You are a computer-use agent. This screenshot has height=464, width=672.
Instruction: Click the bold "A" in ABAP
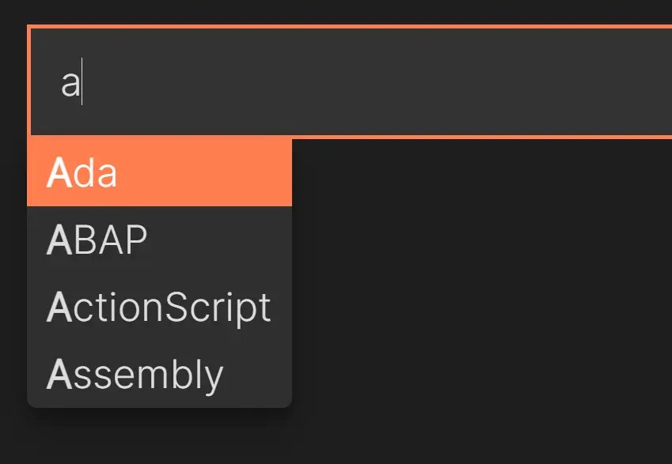click(59, 240)
